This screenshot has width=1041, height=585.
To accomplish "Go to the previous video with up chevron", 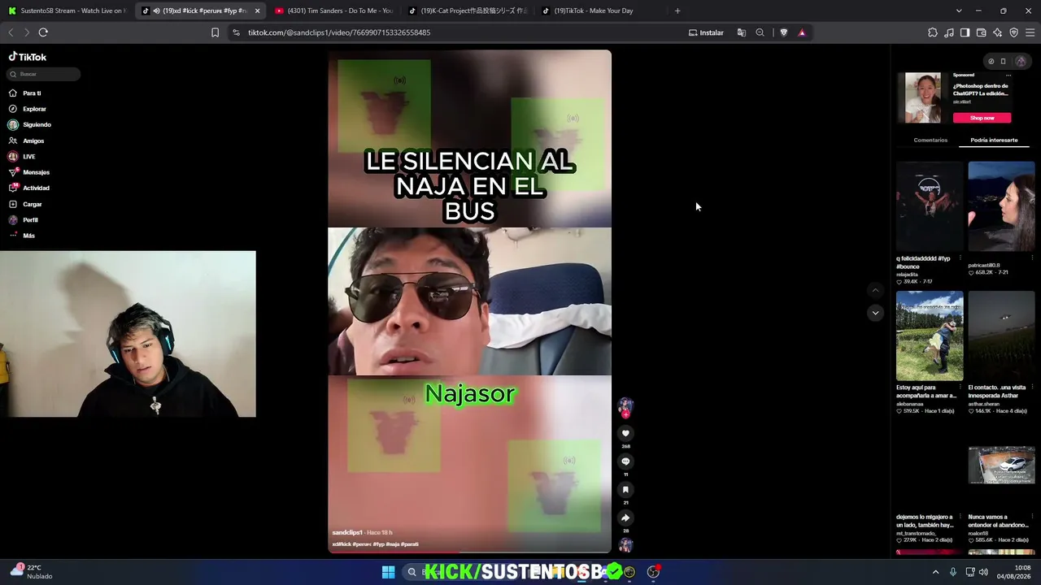I will pyautogui.click(x=875, y=290).
